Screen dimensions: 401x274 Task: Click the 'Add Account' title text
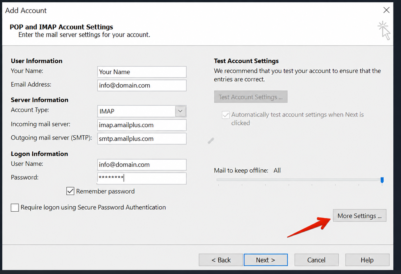[26, 11]
